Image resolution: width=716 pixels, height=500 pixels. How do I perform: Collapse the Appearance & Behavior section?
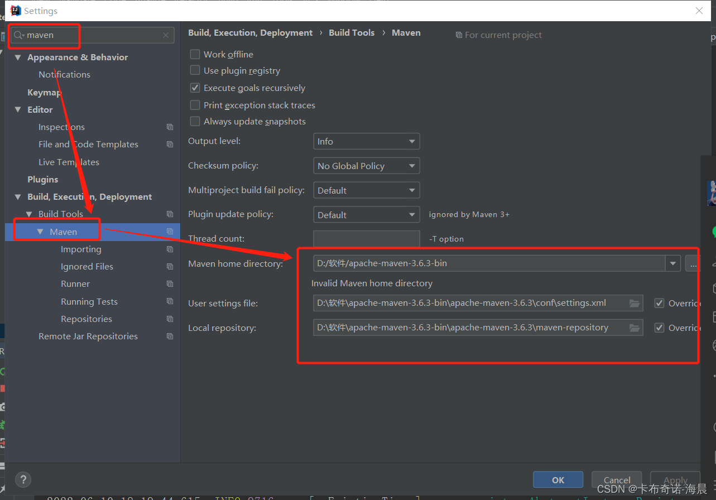tap(18, 57)
